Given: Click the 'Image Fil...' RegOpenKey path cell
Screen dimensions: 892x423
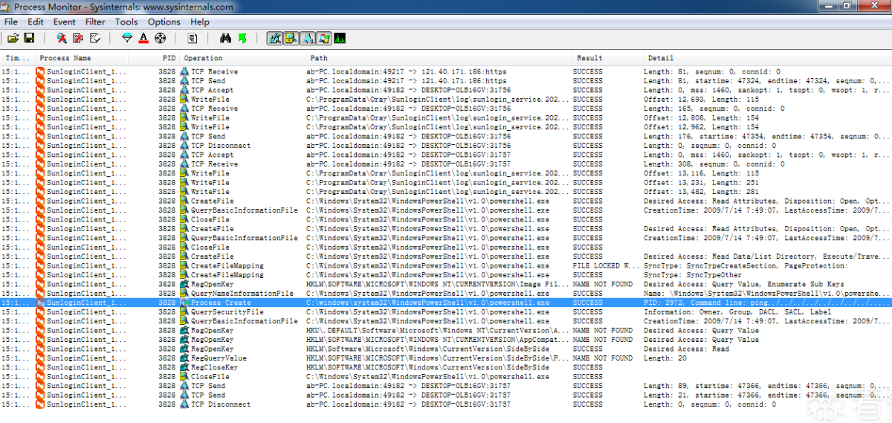Looking at the screenshot, I should [x=437, y=284].
